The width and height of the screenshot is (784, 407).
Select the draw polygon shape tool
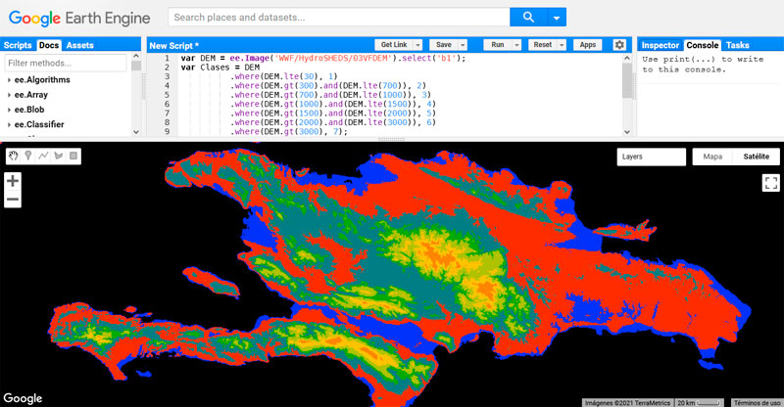coord(59,156)
